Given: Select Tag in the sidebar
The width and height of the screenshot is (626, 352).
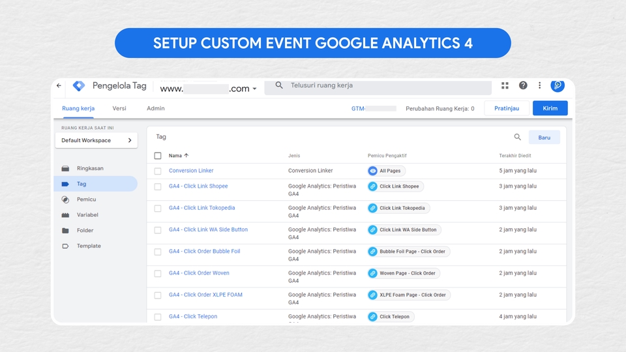Looking at the screenshot, I should (95, 184).
